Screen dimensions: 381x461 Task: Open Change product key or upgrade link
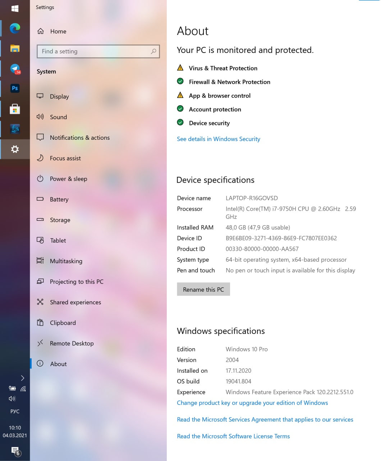(x=252, y=403)
